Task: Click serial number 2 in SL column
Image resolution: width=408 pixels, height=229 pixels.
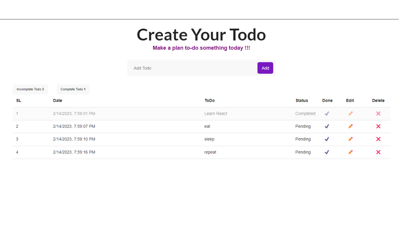Action: pos(17,126)
